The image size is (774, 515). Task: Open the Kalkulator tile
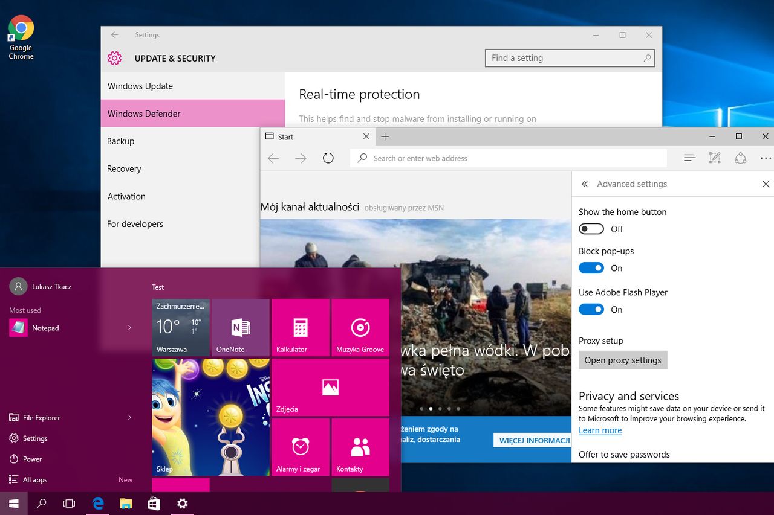(x=301, y=327)
